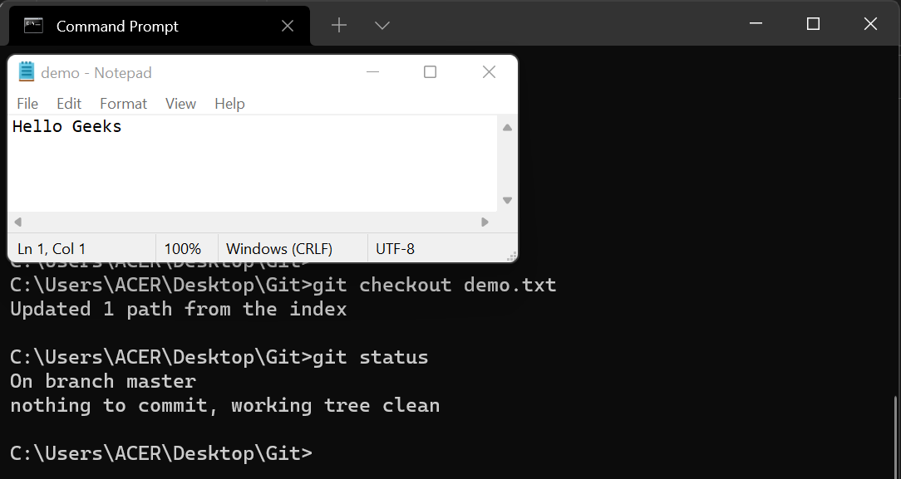
Task: Expand the terminal profiles dropdown chevron
Action: pos(382,25)
